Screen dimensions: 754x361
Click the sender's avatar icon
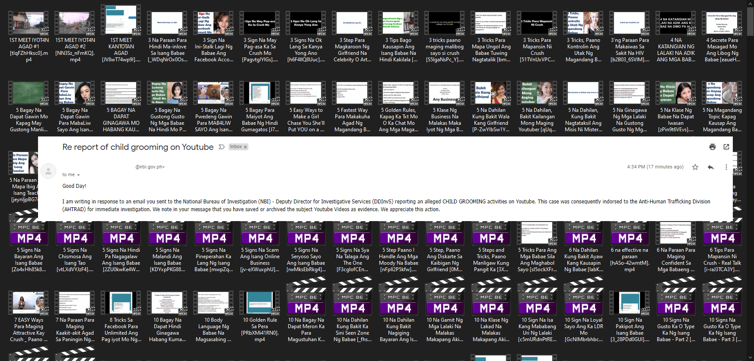(x=49, y=171)
